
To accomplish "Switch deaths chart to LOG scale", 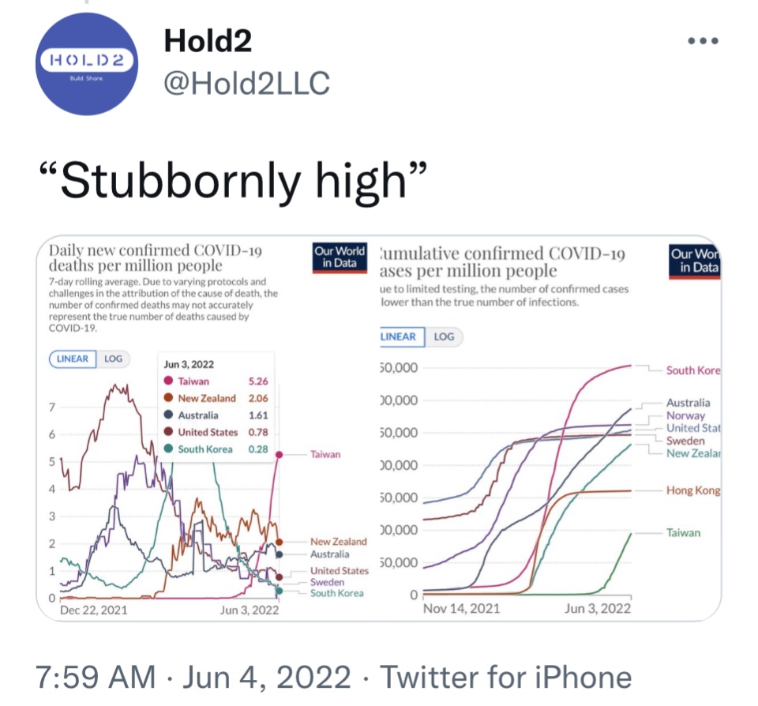I will click(x=114, y=359).
